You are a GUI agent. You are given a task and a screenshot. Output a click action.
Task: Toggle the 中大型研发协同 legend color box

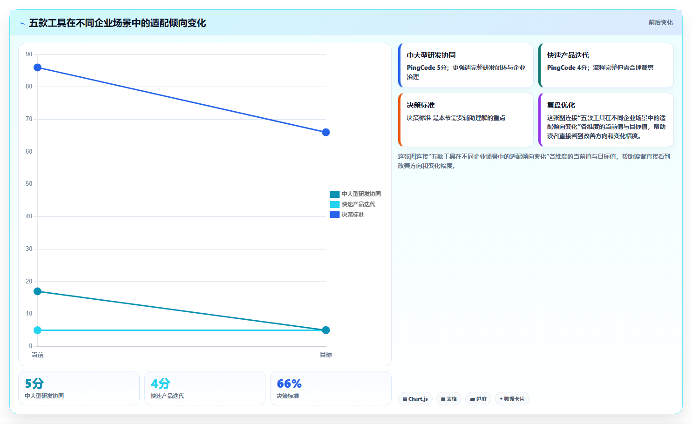334,194
